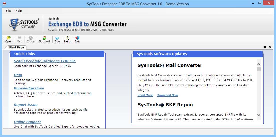Open the Report Issue link
This screenshot has width=276, height=137.
26,105
